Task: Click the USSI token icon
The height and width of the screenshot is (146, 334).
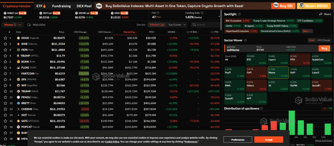Action: (x=112, y=13)
